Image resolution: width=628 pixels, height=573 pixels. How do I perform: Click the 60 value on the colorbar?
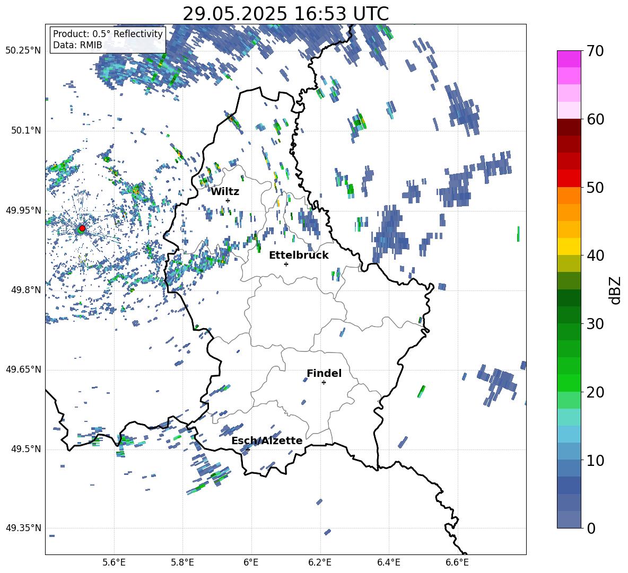point(595,119)
